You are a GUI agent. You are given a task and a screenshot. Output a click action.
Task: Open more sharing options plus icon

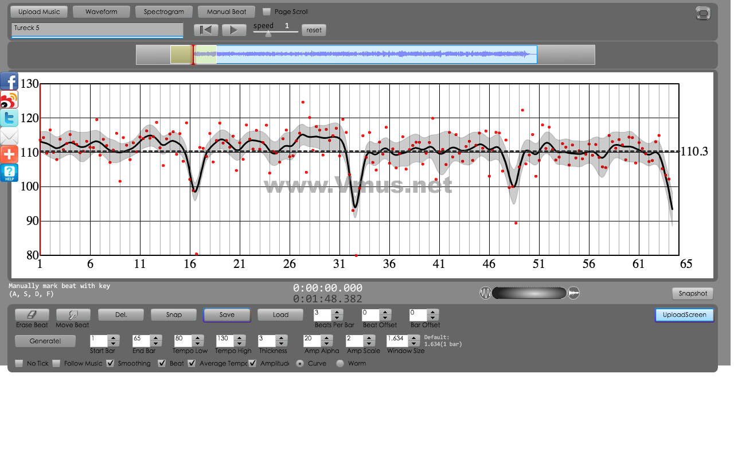9,155
